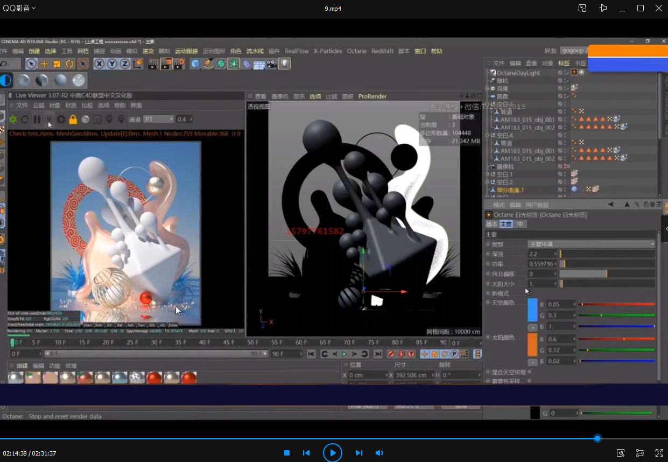This screenshot has width=668, height=462.
Task: Click the orange lock icon in Live Viewer
Action: pyautogui.click(x=73, y=120)
